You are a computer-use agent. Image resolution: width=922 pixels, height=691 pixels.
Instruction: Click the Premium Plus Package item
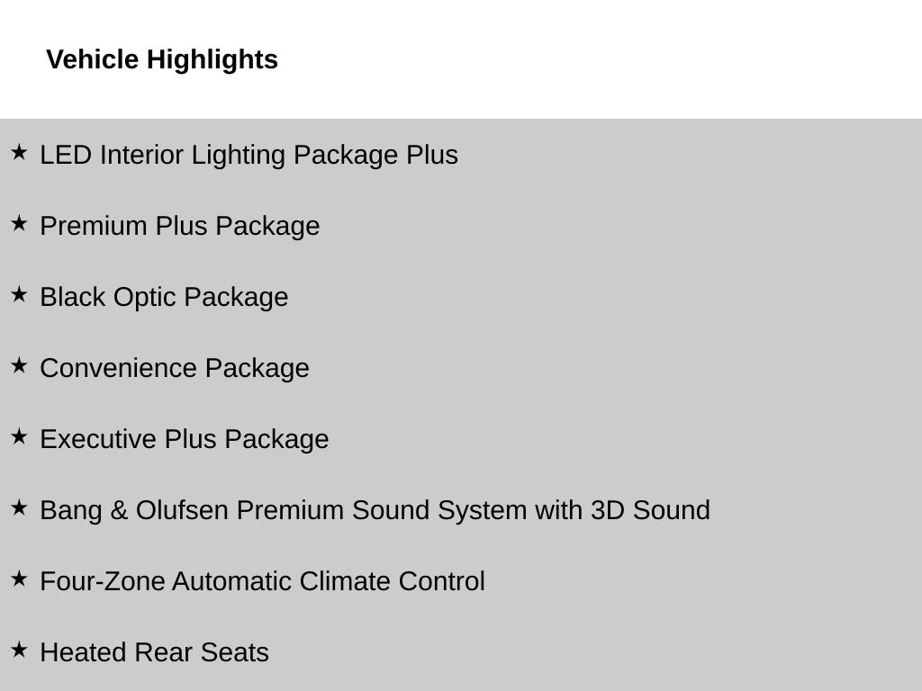coord(180,226)
